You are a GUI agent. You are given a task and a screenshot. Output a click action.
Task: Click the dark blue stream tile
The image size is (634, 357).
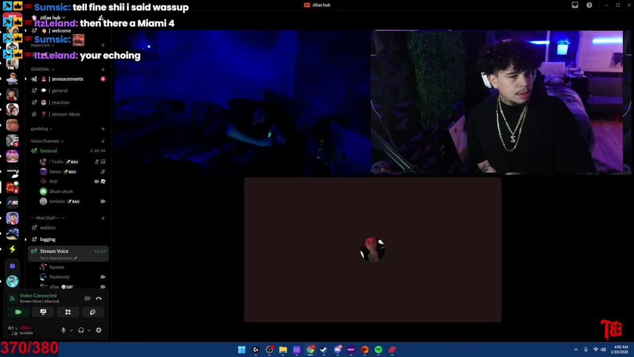point(242,102)
